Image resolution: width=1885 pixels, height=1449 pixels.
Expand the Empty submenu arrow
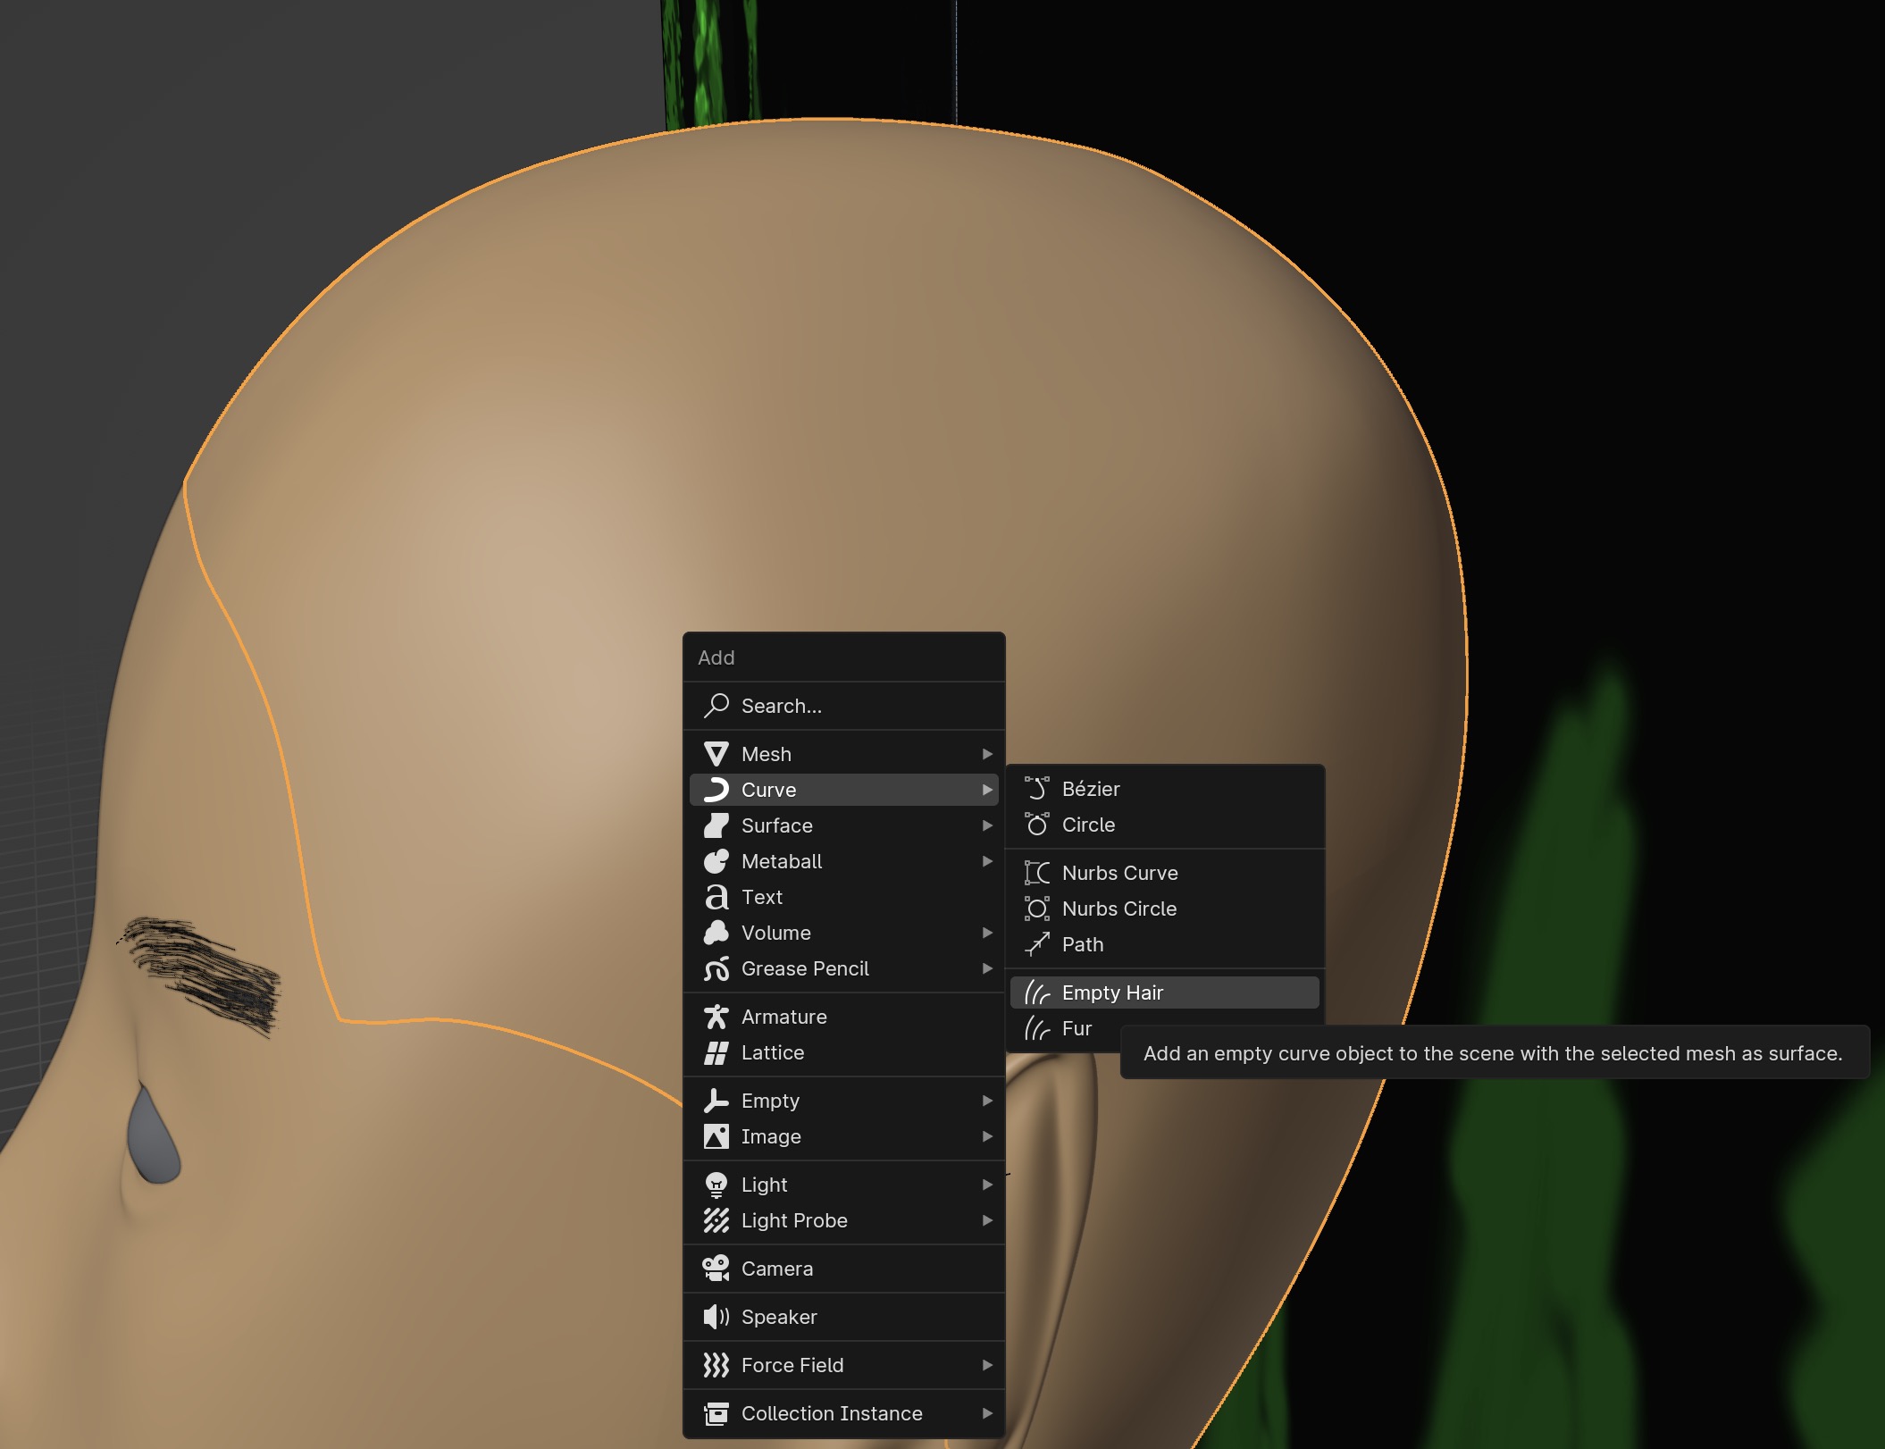tap(987, 1101)
